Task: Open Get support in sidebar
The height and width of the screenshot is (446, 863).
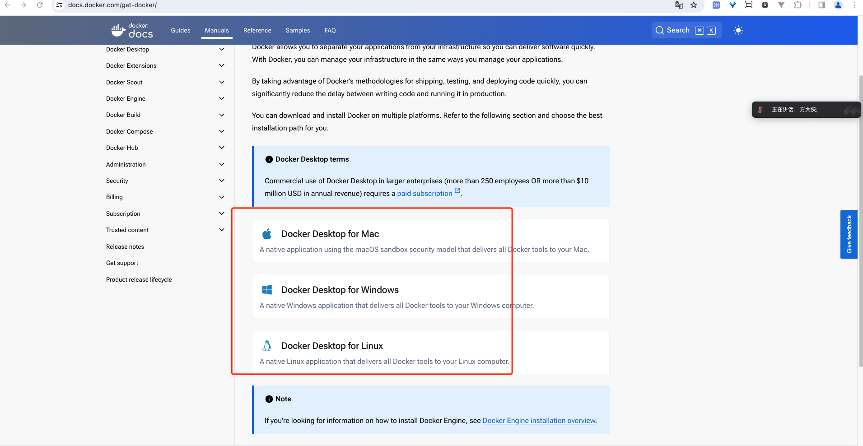Action: coord(122,263)
